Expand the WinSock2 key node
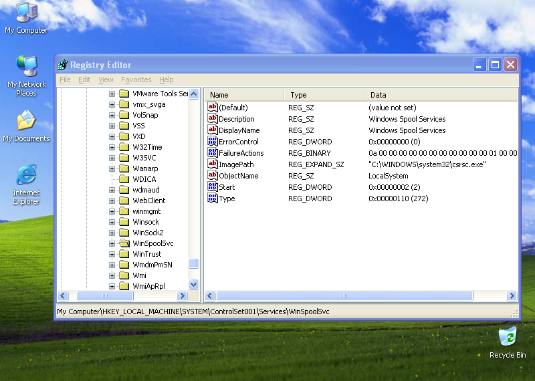Image resolution: width=535 pixels, height=381 pixels. coord(112,233)
